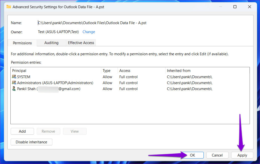Click the Remove button

coord(48,131)
